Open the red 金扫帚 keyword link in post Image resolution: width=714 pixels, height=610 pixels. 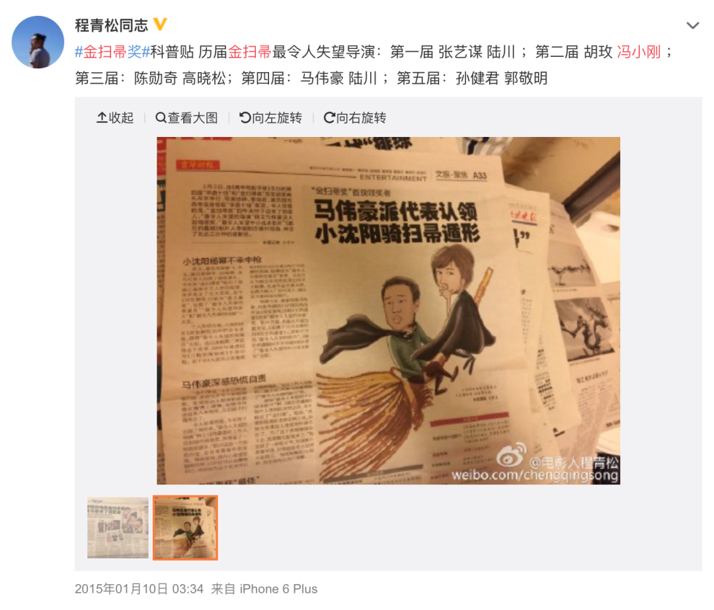tap(249, 52)
